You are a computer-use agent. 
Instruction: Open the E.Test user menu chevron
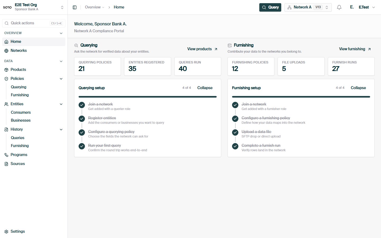click(374, 7)
